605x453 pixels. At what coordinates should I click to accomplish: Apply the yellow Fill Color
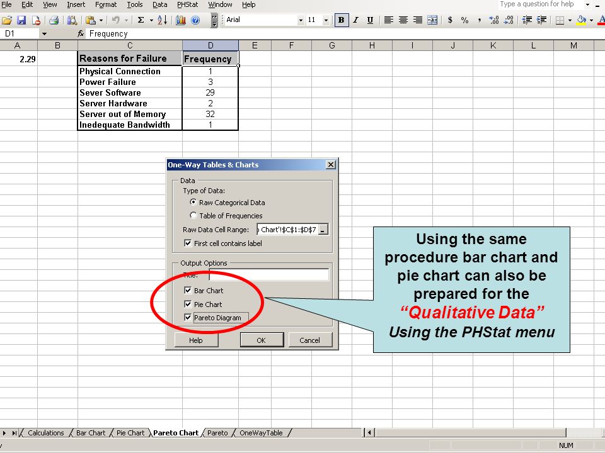point(581,20)
